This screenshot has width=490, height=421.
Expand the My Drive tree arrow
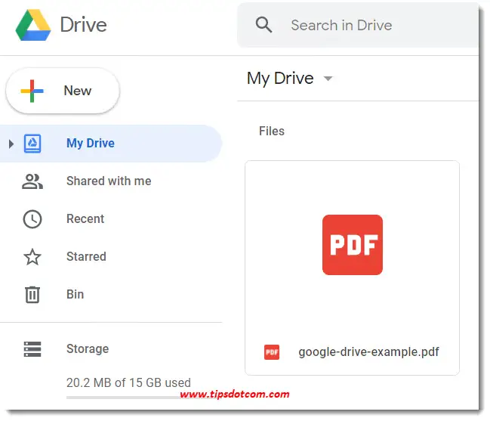point(11,144)
